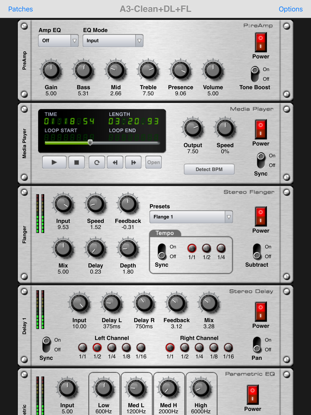Toggle the Flanger Subtract switch
The image size is (311, 415).
coord(257,251)
